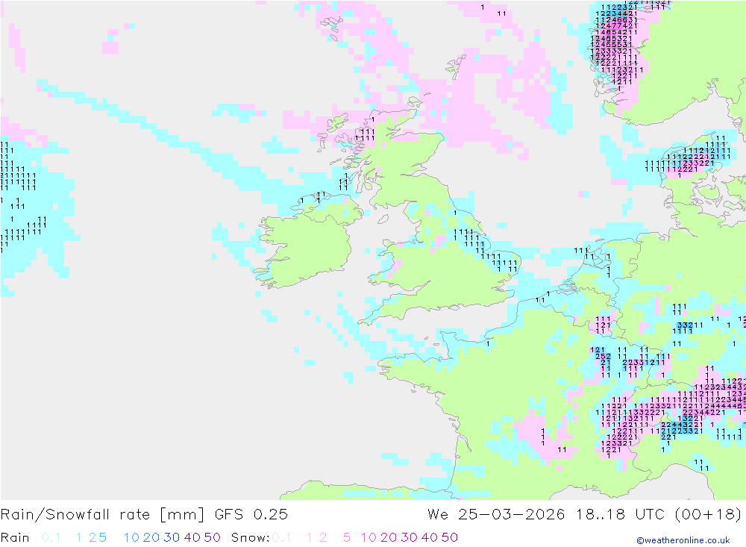Click the "Rain" legend label
This screenshot has width=746, height=547.
pyautogui.click(x=15, y=537)
